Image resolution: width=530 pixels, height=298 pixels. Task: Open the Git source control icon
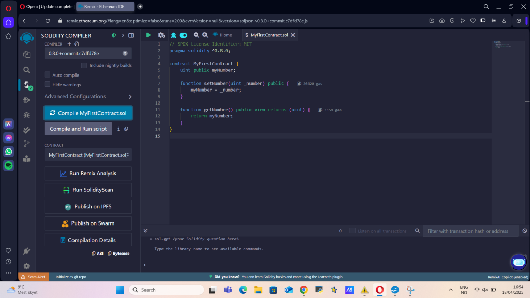27,144
